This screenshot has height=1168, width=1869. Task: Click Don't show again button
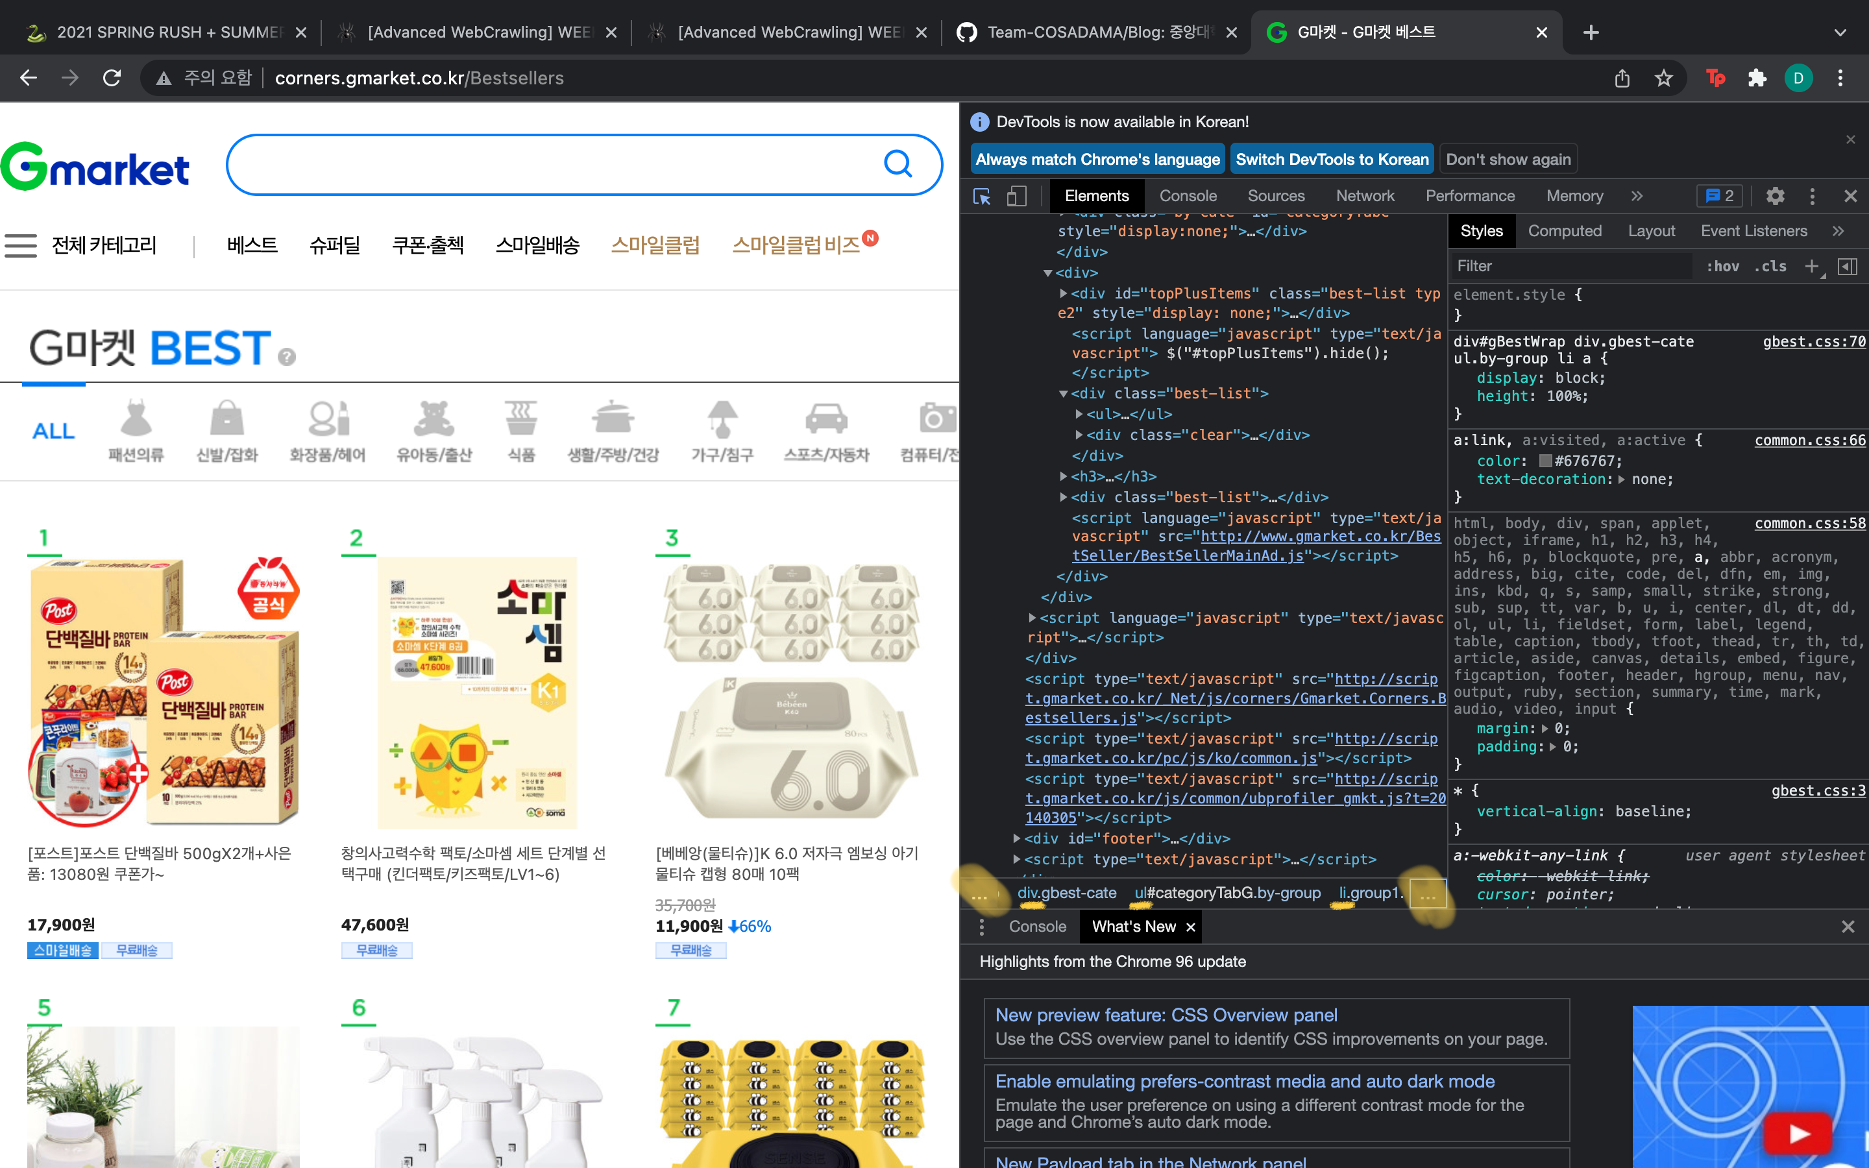click(x=1508, y=159)
